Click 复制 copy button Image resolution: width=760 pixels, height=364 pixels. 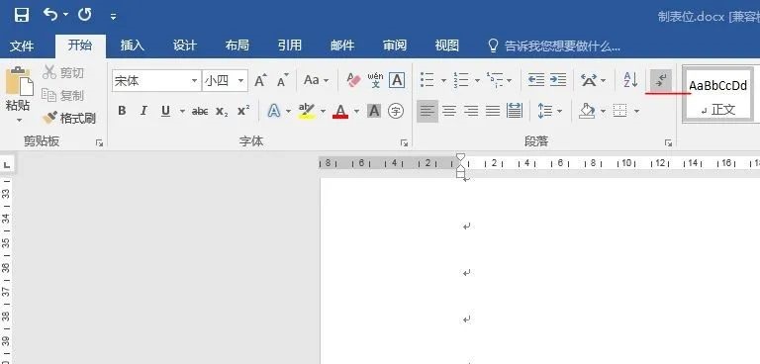coord(63,96)
